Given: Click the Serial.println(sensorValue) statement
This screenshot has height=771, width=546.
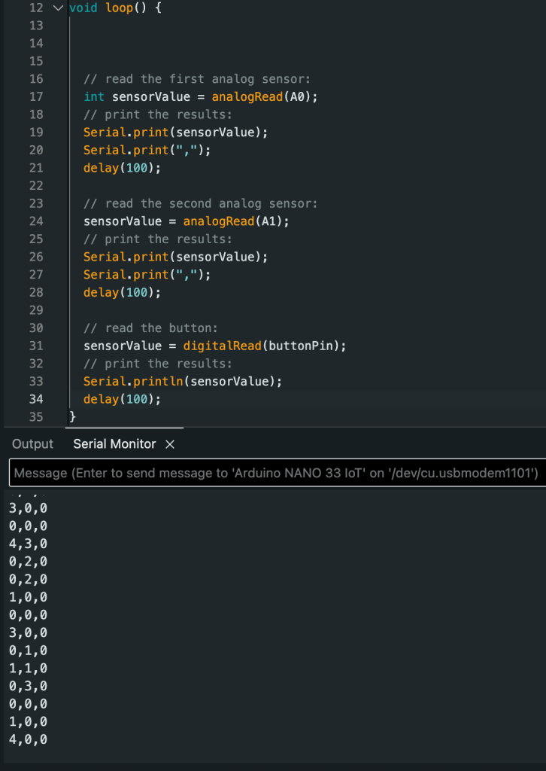Looking at the screenshot, I should point(182,381).
